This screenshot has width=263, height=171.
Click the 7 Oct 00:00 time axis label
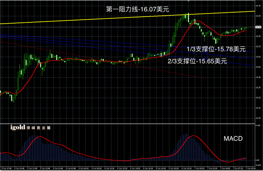199,168
